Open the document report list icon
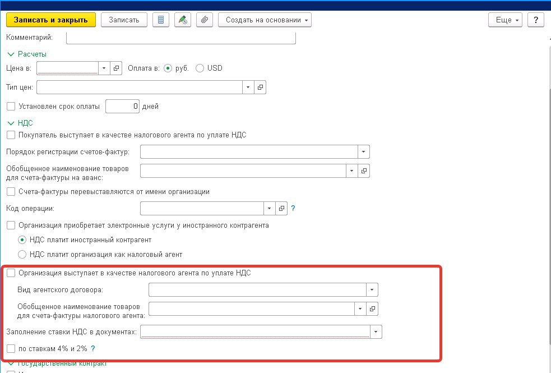 pyautogui.click(x=161, y=20)
